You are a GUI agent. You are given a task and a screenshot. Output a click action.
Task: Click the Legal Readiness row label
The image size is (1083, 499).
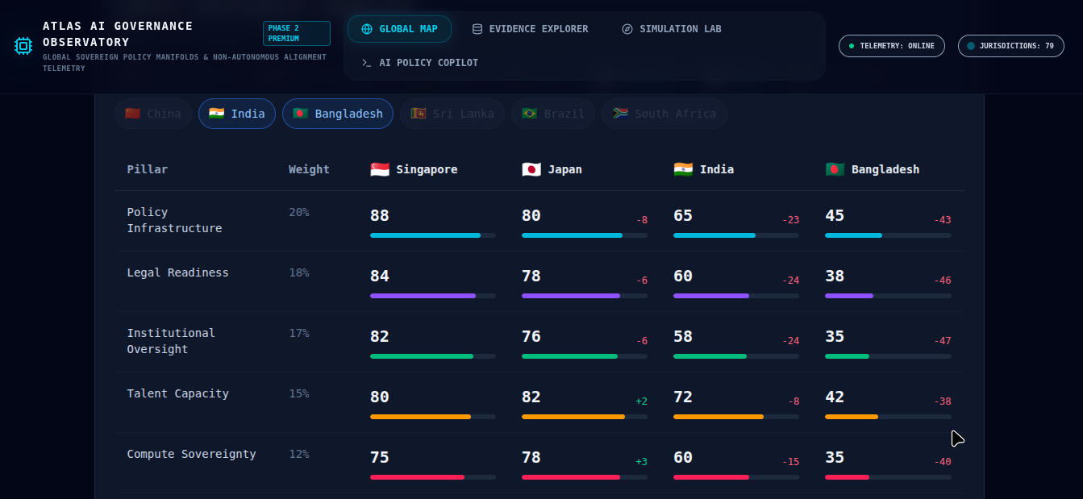coord(177,272)
